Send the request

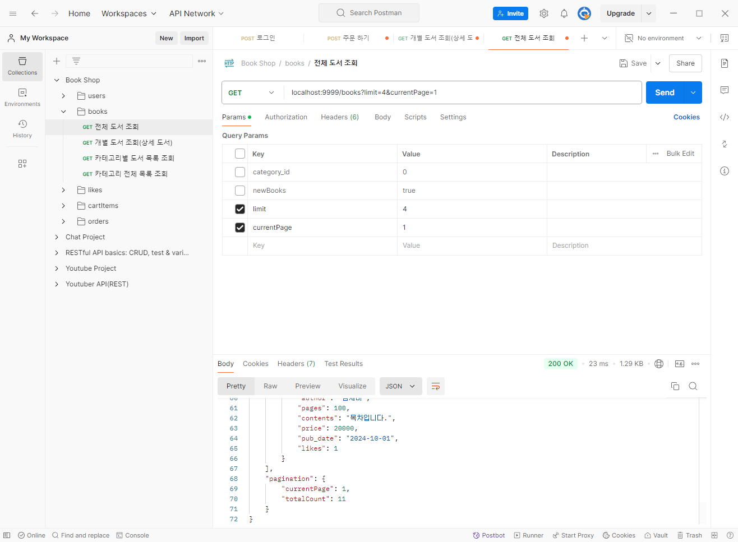pyautogui.click(x=665, y=92)
